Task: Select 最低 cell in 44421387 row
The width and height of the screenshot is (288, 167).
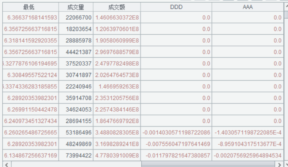Action: [30, 52]
